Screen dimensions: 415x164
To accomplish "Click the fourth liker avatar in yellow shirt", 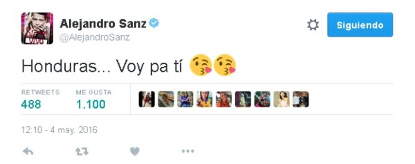I will 204,99.
